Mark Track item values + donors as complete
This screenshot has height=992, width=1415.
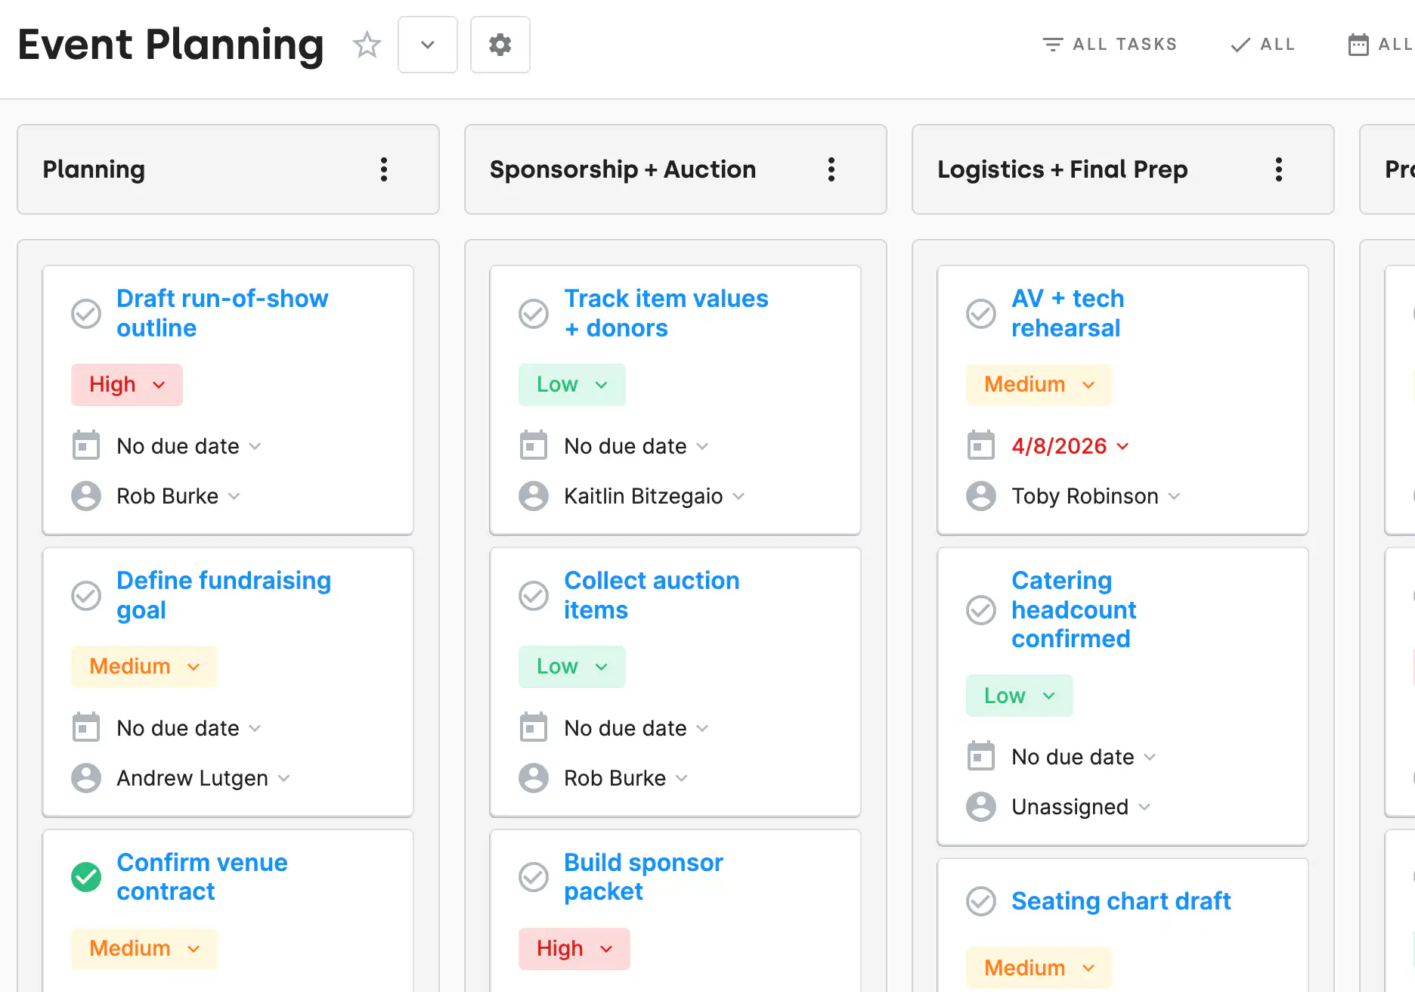(x=534, y=313)
